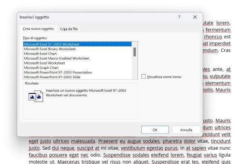This screenshot has height=164, width=249.
Task: Select Microsoft Excel Binary Worksheet entry
Action: tap(77, 49)
